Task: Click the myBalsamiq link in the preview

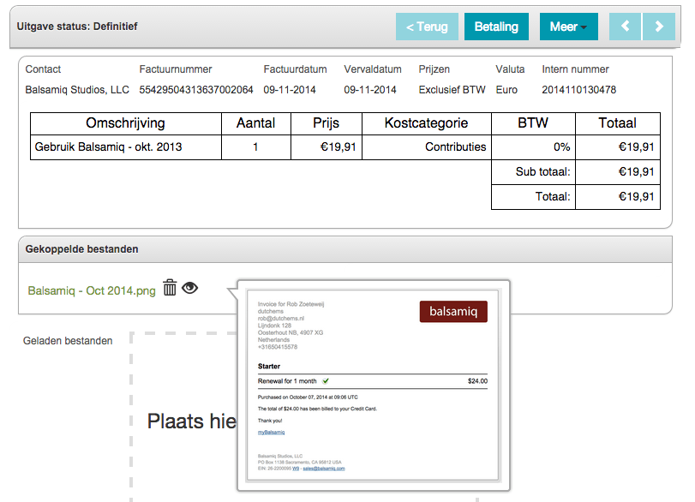Action: [x=272, y=433]
